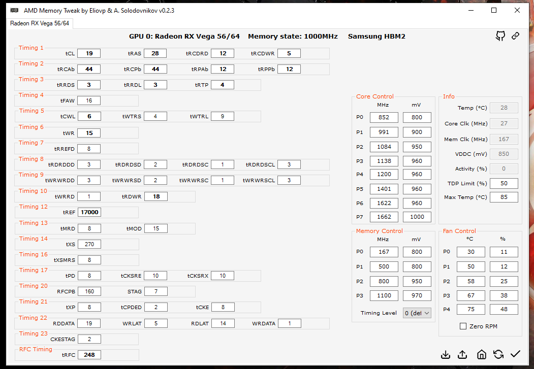Click the tRPPb value field
The width and height of the screenshot is (534, 369).
click(289, 69)
